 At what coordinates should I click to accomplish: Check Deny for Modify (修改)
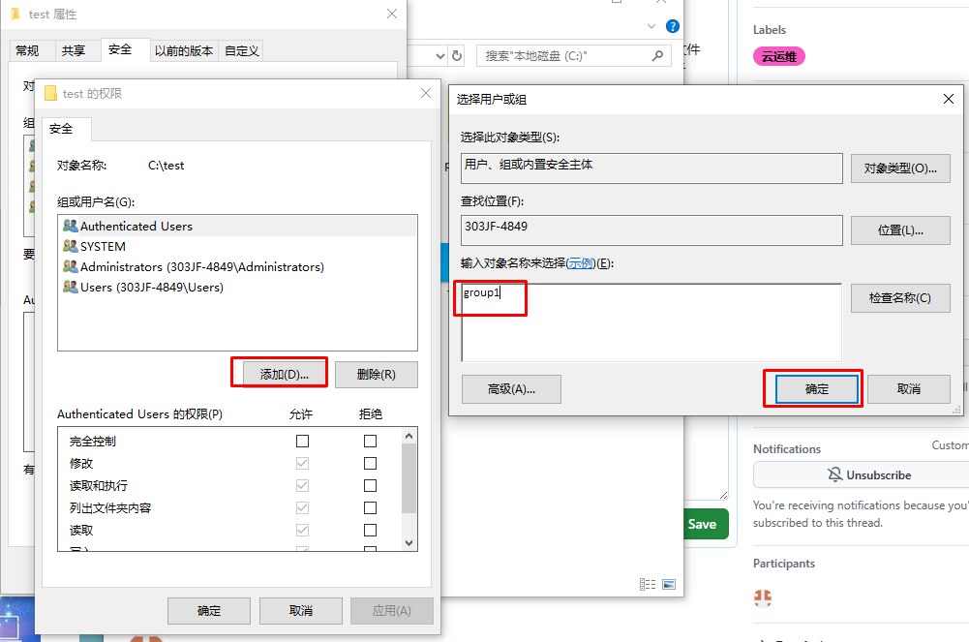[x=370, y=463]
